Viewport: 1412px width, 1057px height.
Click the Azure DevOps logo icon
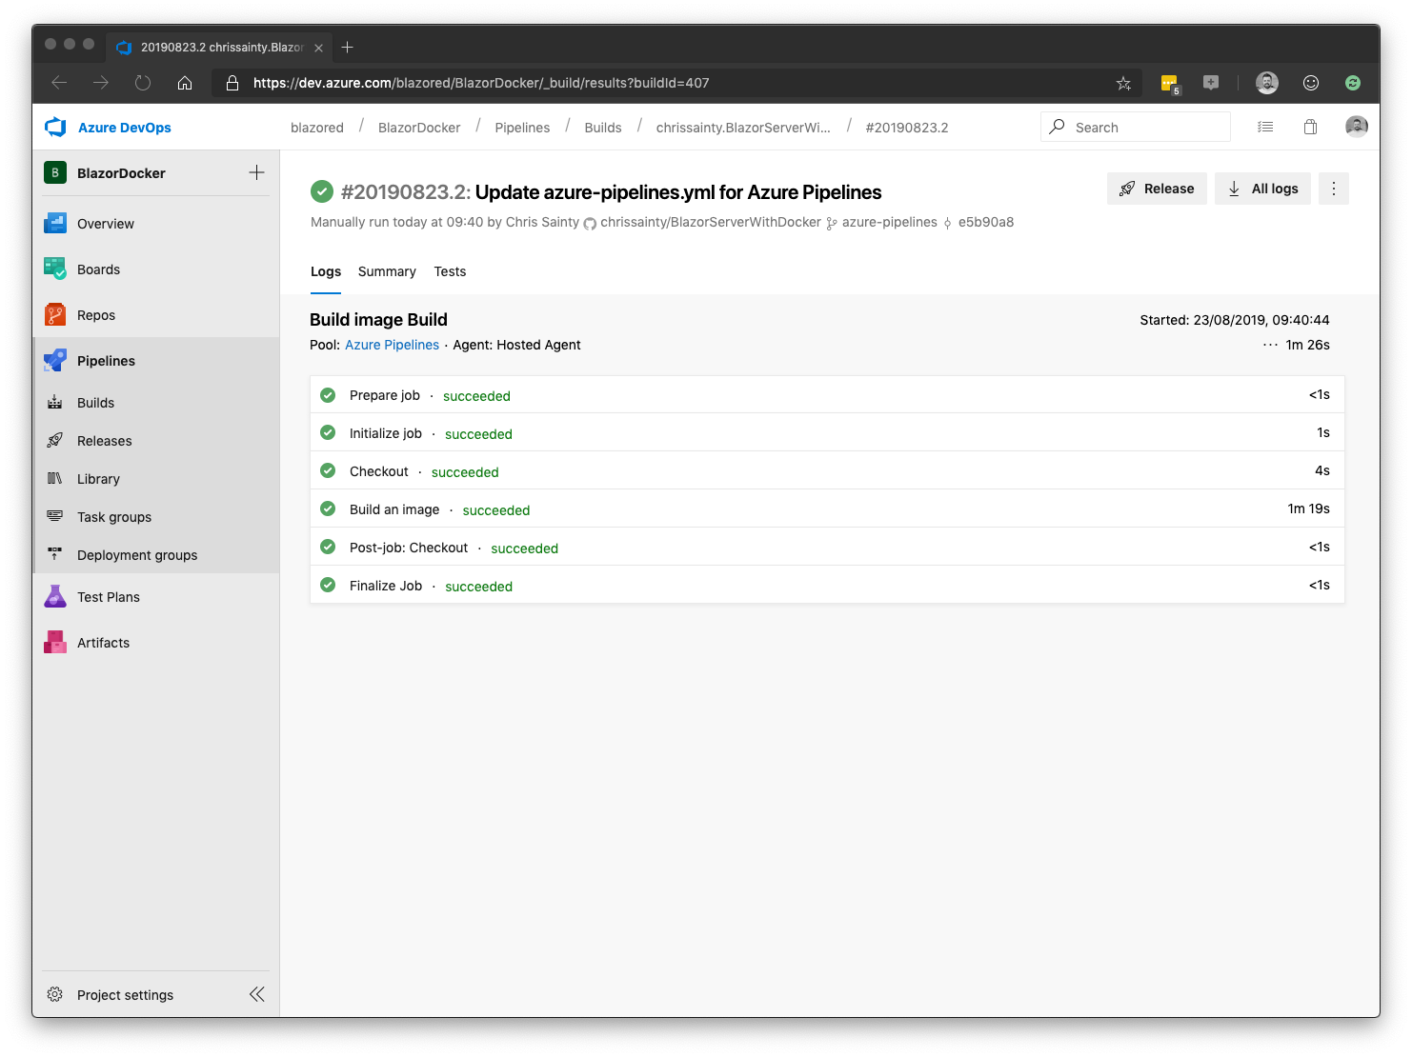(x=55, y=127)
